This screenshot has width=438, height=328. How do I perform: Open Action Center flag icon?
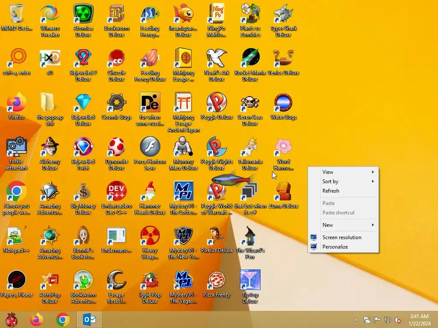coord(377,320)
